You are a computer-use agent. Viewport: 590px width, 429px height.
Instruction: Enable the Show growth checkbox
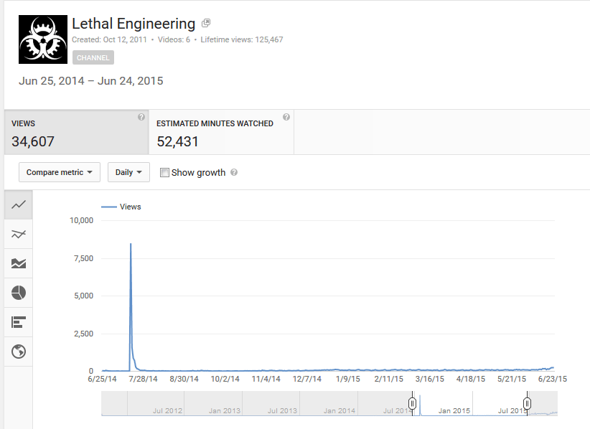click(x=164, y=172)
